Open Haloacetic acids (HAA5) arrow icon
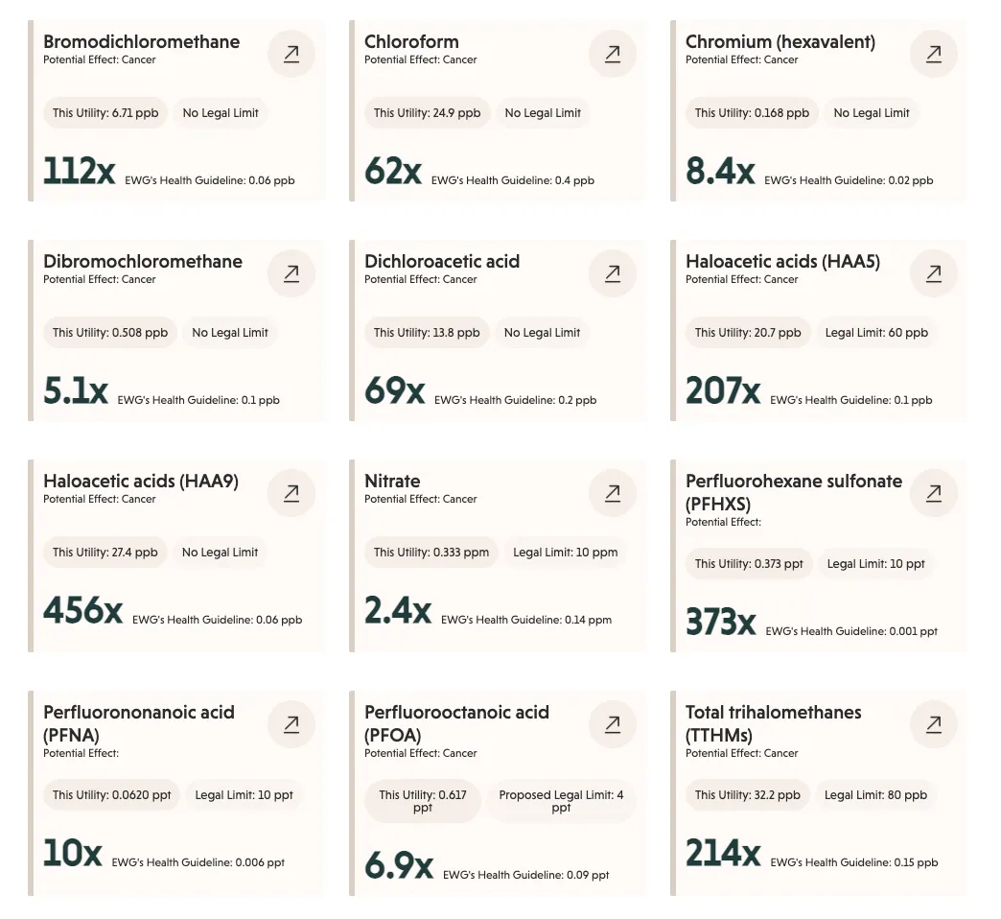Image resolution: width=1001 pixels, height=919 pixels. [x=933, y=273]
